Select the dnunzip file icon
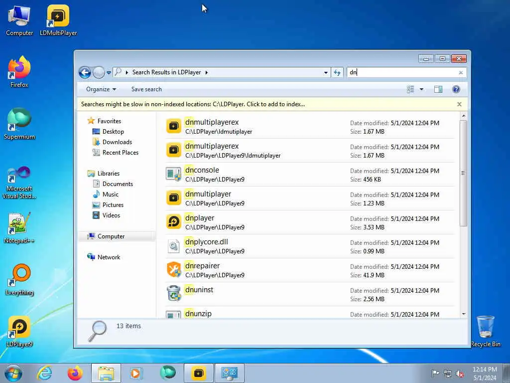The image size is (510, 383). [173, 314]
